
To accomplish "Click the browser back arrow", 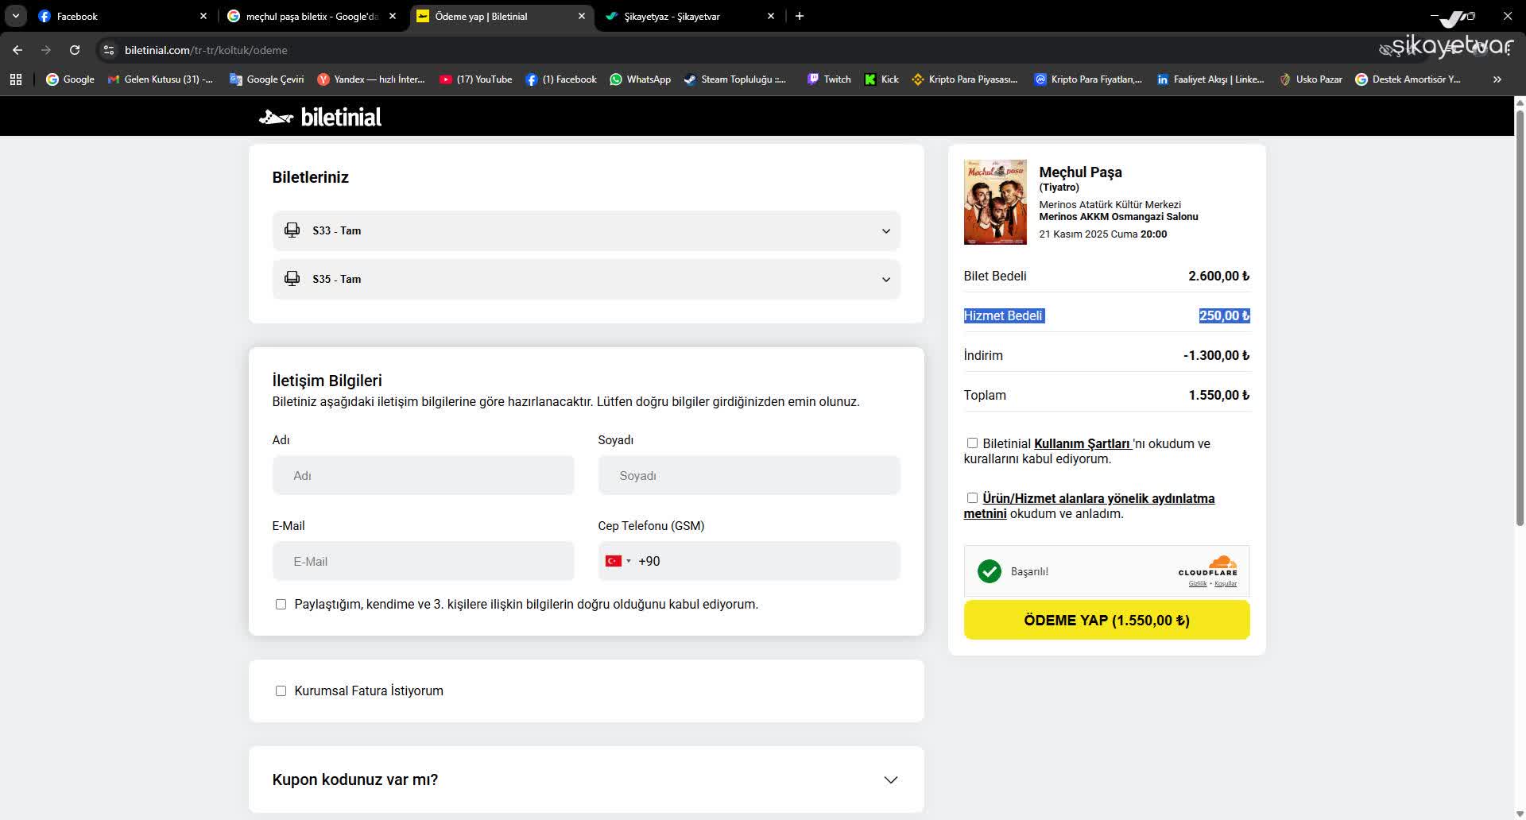I will tap(17, 50).
